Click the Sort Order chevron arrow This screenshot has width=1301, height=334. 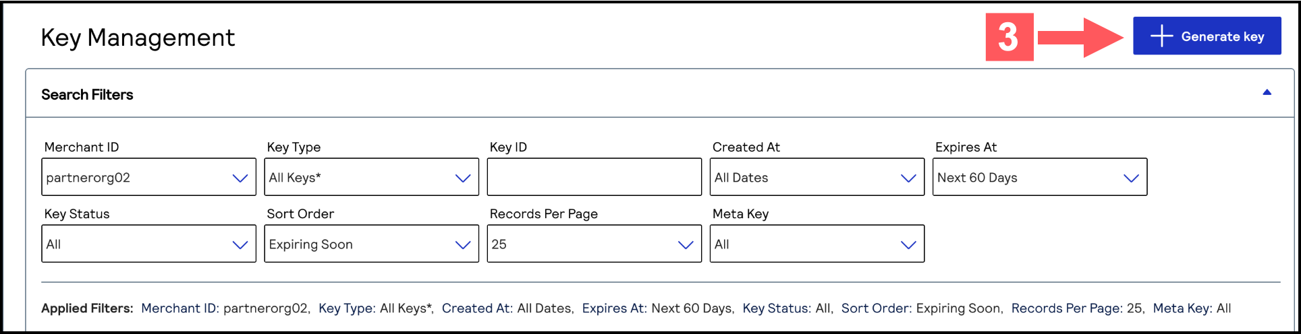[x=462, y=244]
